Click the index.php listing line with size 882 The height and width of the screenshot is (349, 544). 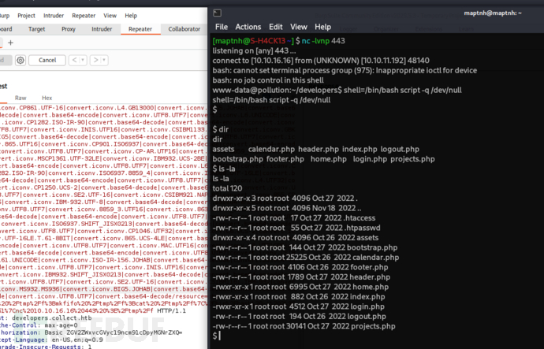click(299, 297)
